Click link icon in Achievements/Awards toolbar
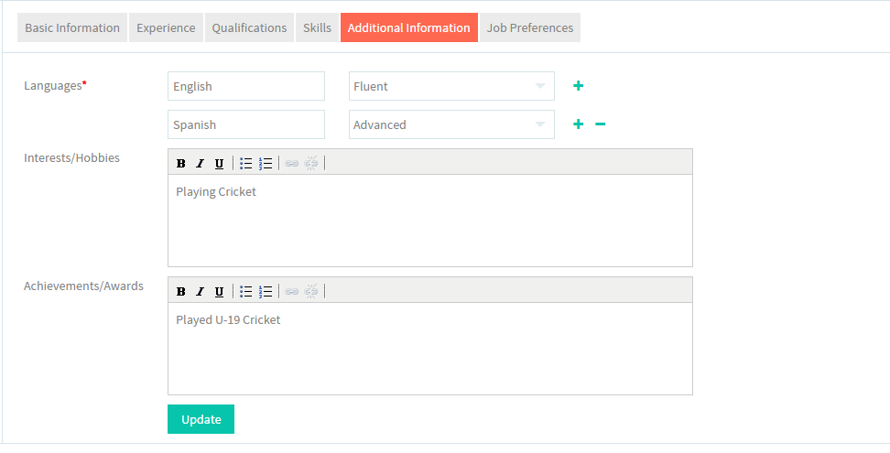 (x=292, y=292)
